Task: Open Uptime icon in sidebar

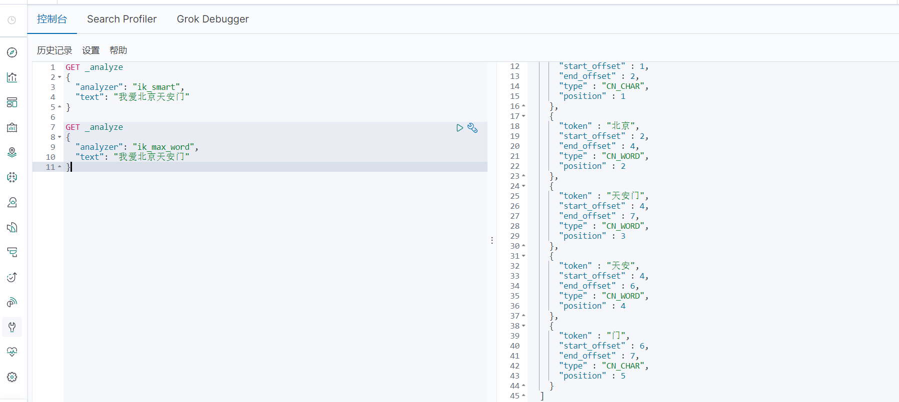Action: click(12, 277)
